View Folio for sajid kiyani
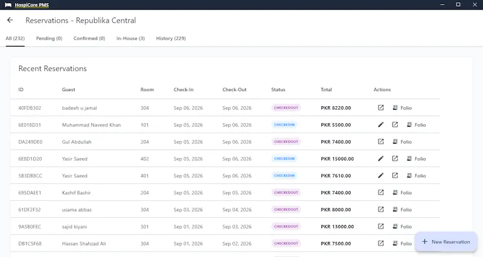The width and height of the screenshot is (483, 257). click(402, 226)
